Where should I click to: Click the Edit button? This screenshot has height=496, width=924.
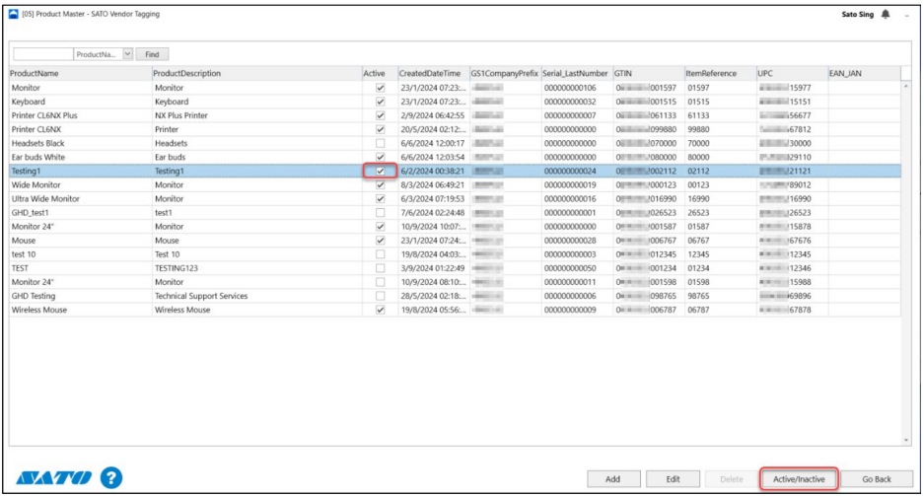coord(673,479)
